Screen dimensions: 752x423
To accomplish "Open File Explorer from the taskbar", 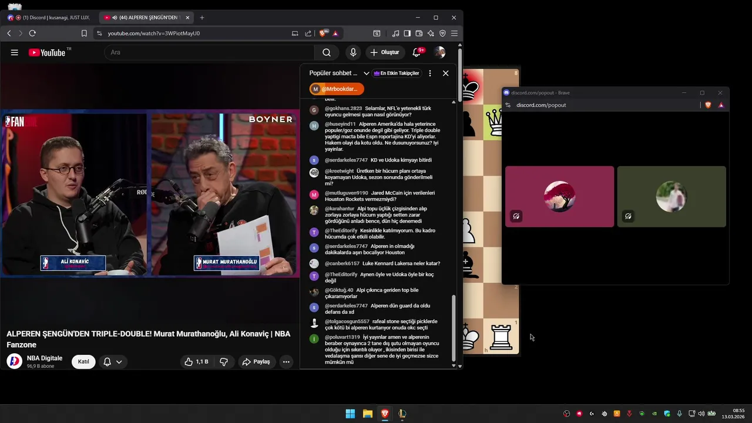I will point(367,414).
